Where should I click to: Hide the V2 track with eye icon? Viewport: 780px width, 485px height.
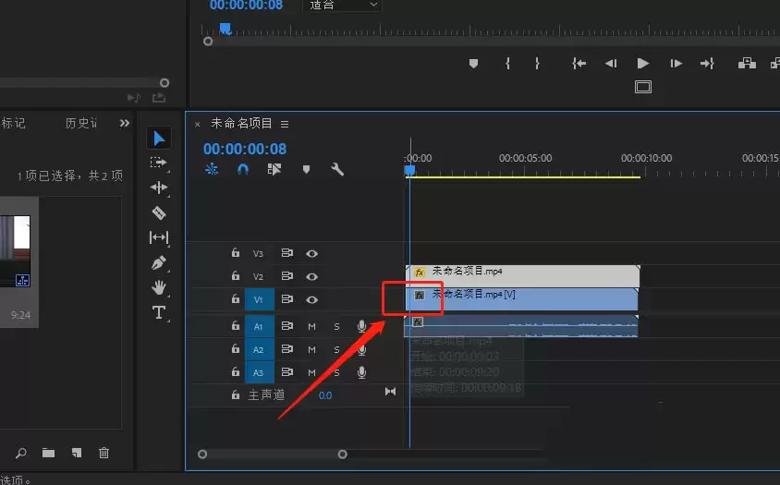[312, 276]
